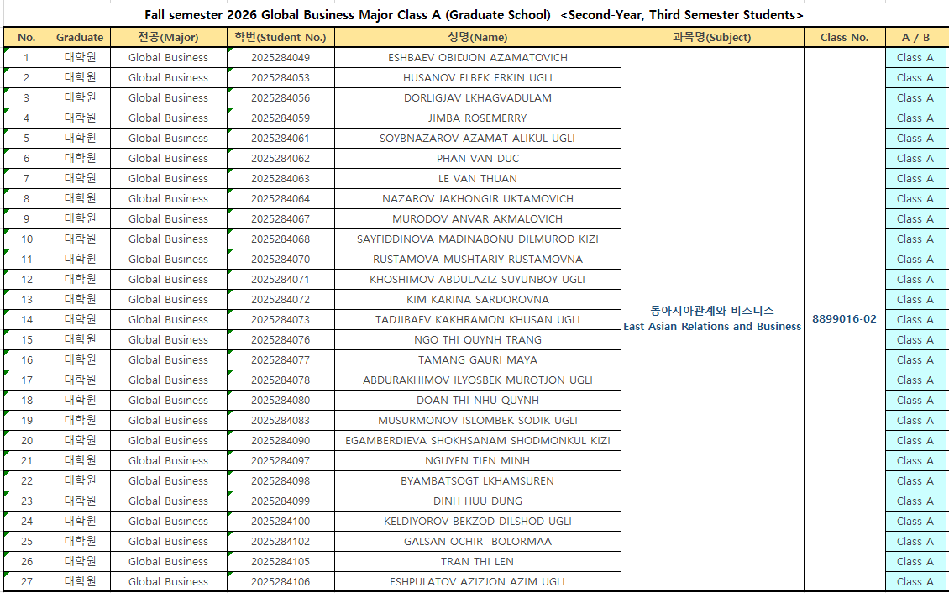Screen dimensions: 949x593
Task: Select the name HUSANOV ELBEK ERKIN UGLI
Action: coord(478,78)
